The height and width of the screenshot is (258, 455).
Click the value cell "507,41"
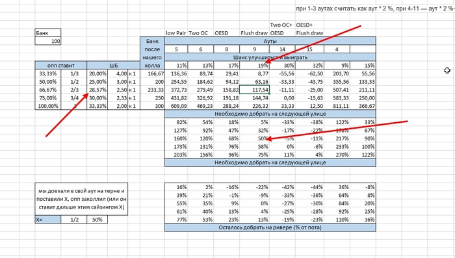click(337, 90)
